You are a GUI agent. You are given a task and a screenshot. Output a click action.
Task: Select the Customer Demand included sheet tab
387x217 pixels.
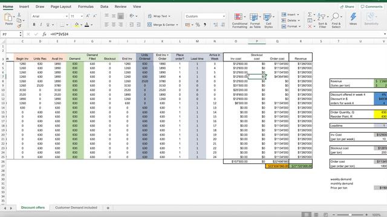pyautogui.click(x=76, y=207)
